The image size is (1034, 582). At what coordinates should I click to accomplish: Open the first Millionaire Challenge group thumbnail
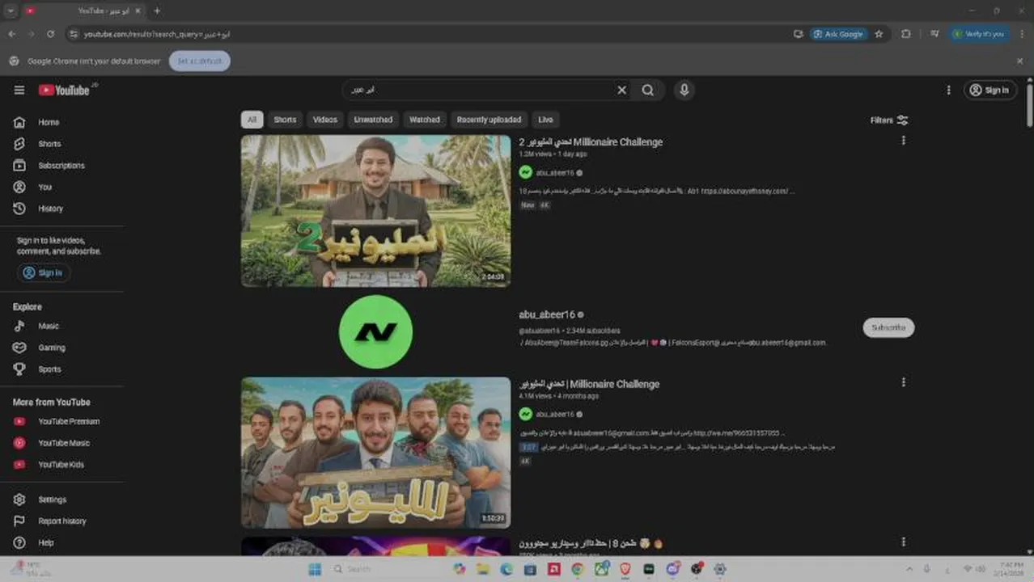[x=376, y=453]
